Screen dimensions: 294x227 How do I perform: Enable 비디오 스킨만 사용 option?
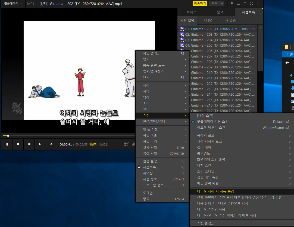coord(242,209)
